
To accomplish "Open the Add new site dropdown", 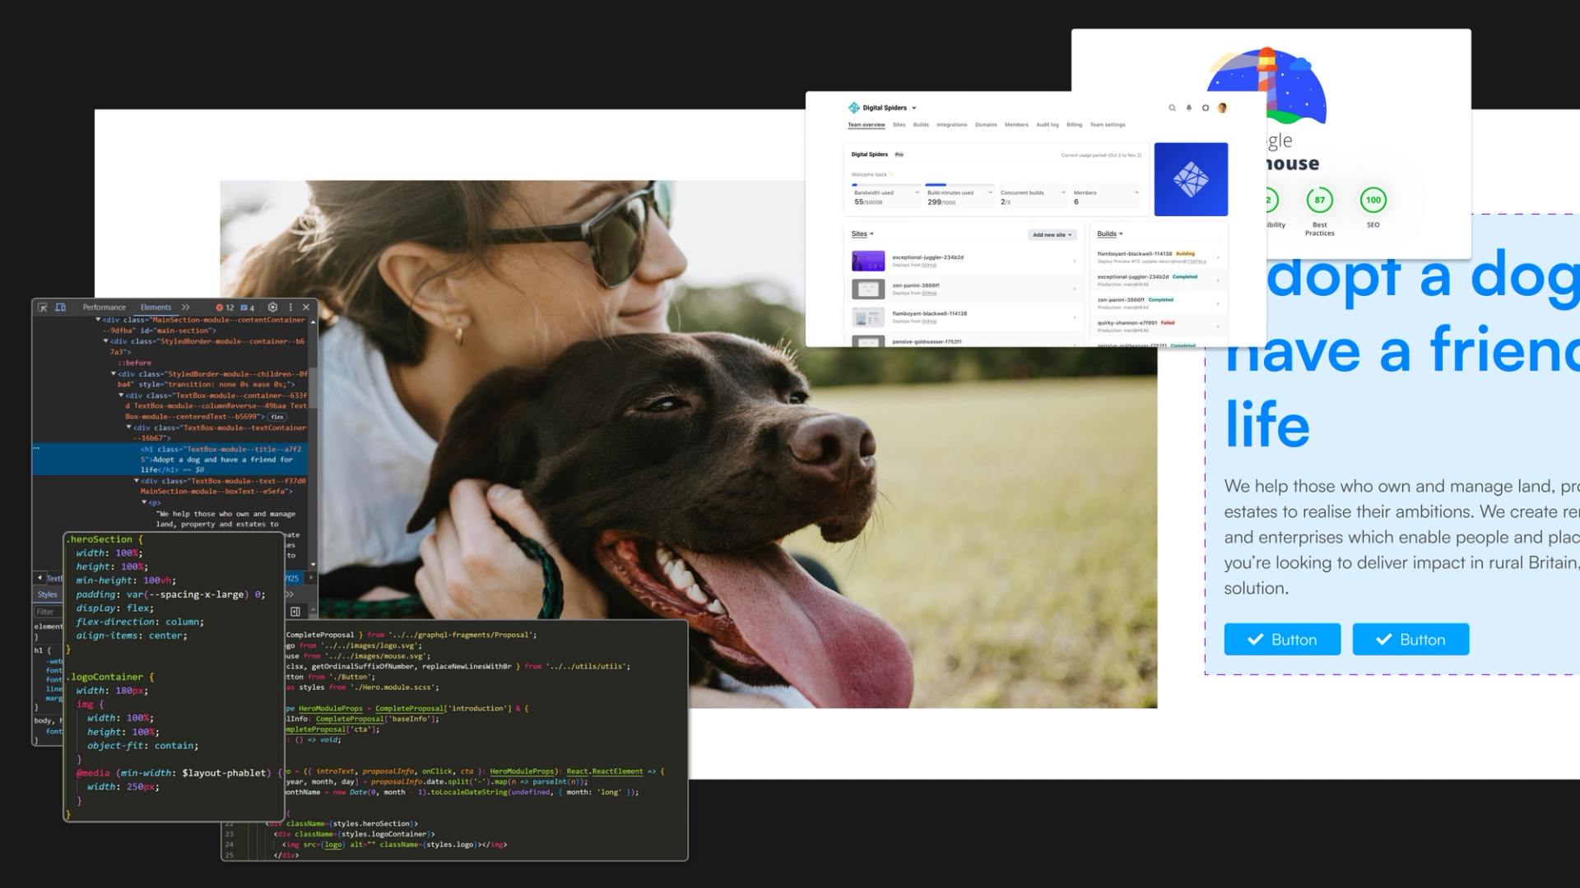I will point(1052,235).
